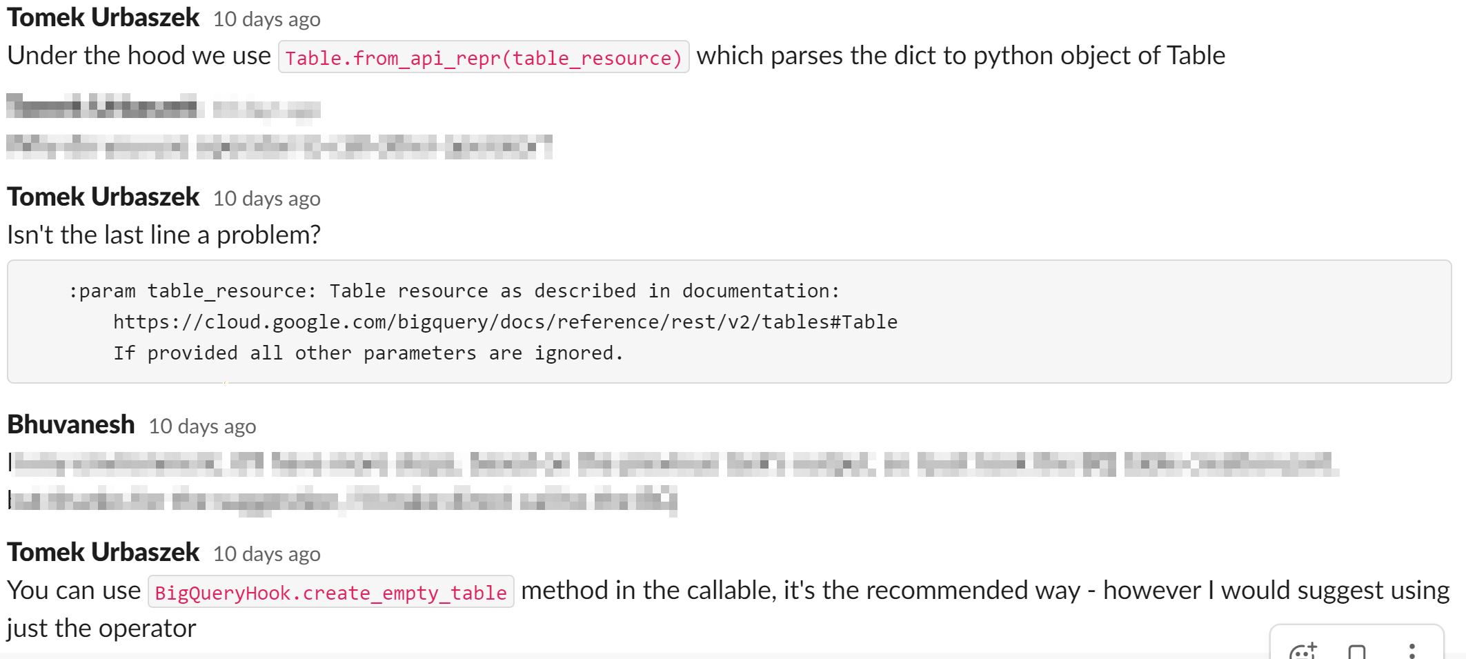Click the last message's '10 days ago' timestamp

pos(266,554)
